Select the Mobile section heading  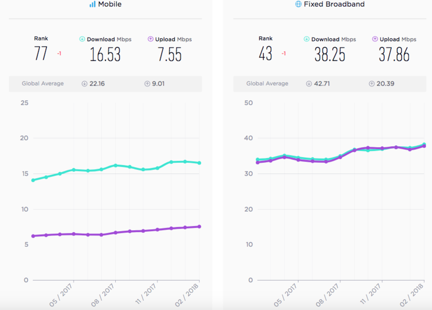pos(110,4)
